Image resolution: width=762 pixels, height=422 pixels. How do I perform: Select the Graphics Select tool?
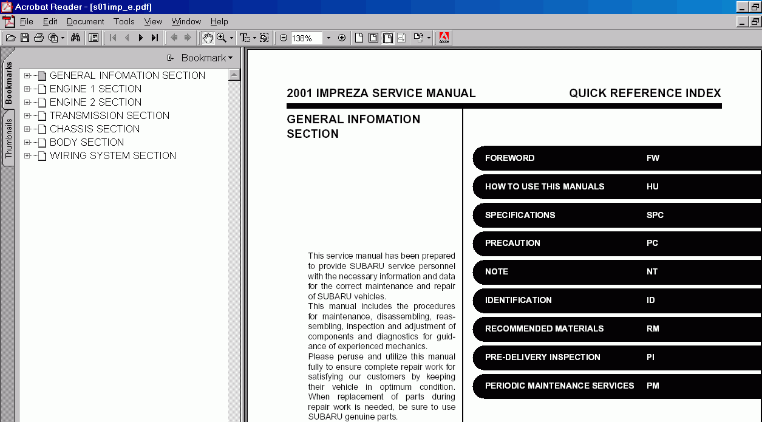pos(264,38)
